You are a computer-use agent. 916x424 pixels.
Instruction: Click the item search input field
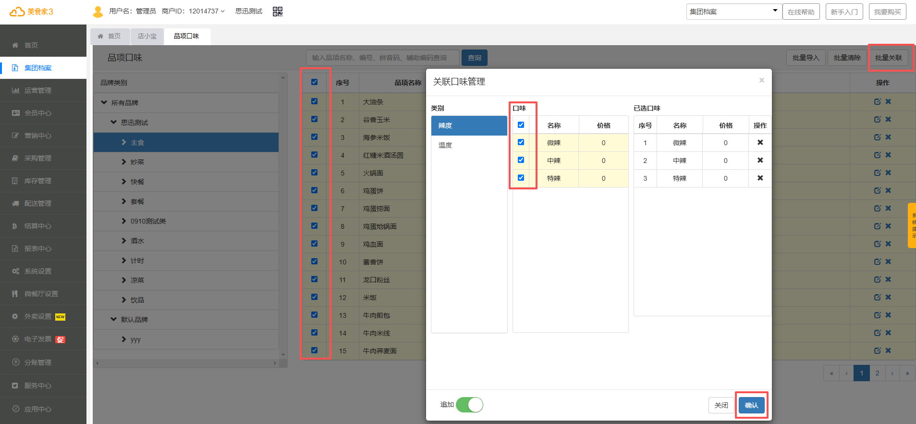[382, 58]
